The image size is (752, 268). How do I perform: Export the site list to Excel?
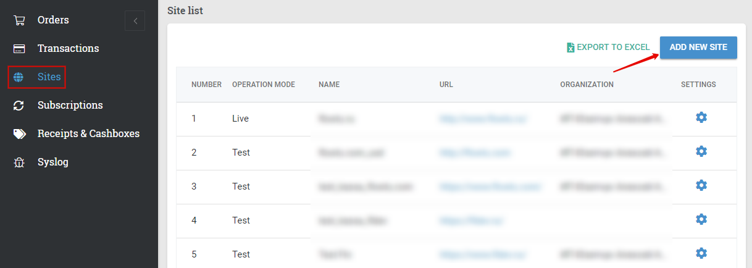pos(608,48)
